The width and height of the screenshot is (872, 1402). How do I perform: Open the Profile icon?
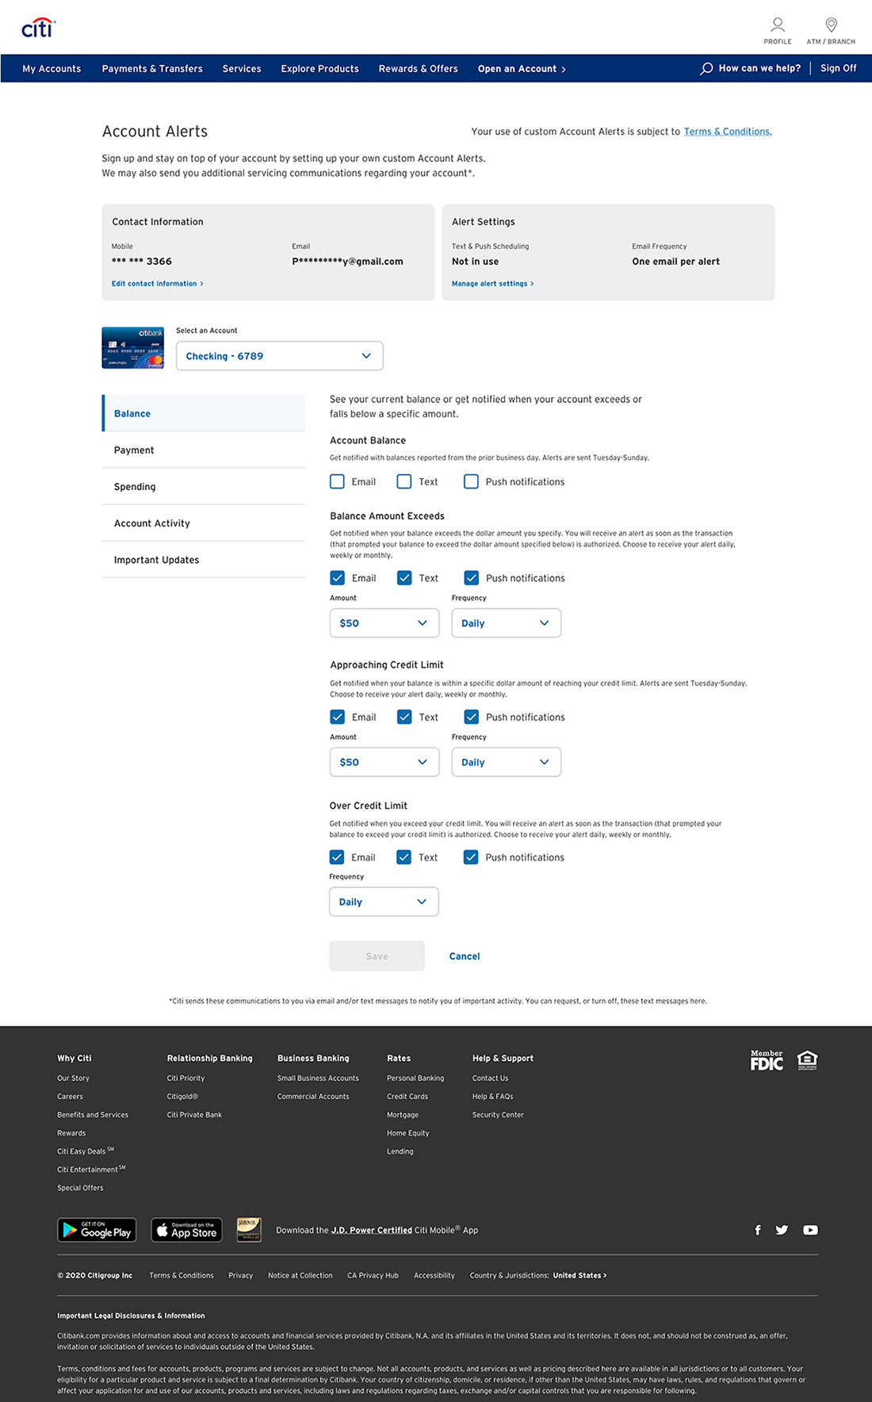(x=778, y=30)
